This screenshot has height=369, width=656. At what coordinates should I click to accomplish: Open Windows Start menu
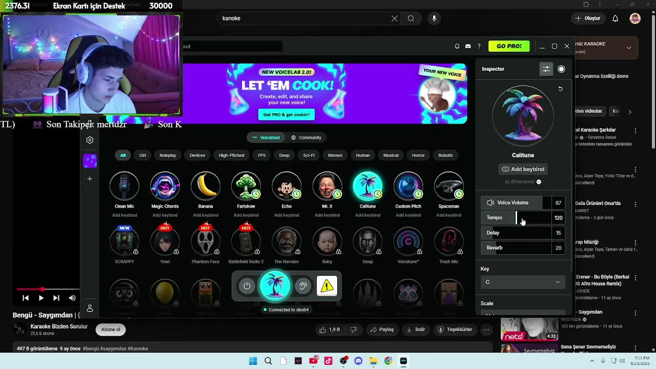(x=253, y=361)
